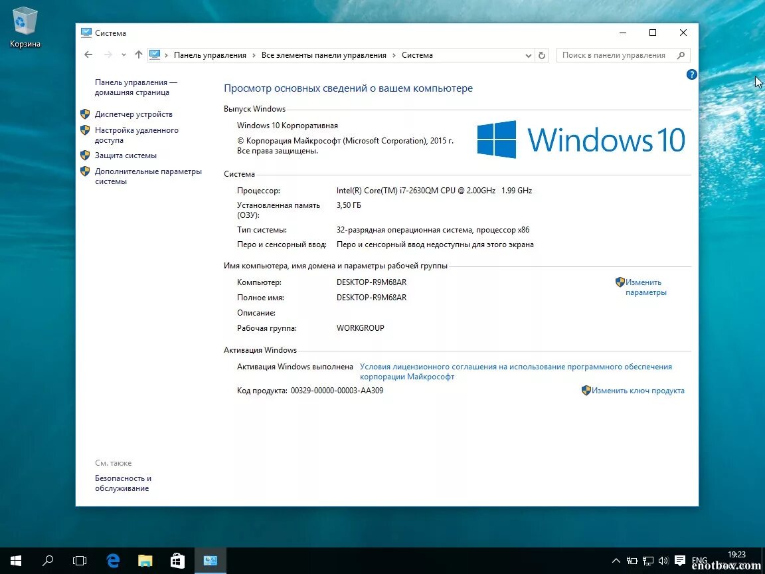Click the magnifier icon in the search box

click(681, 56)
